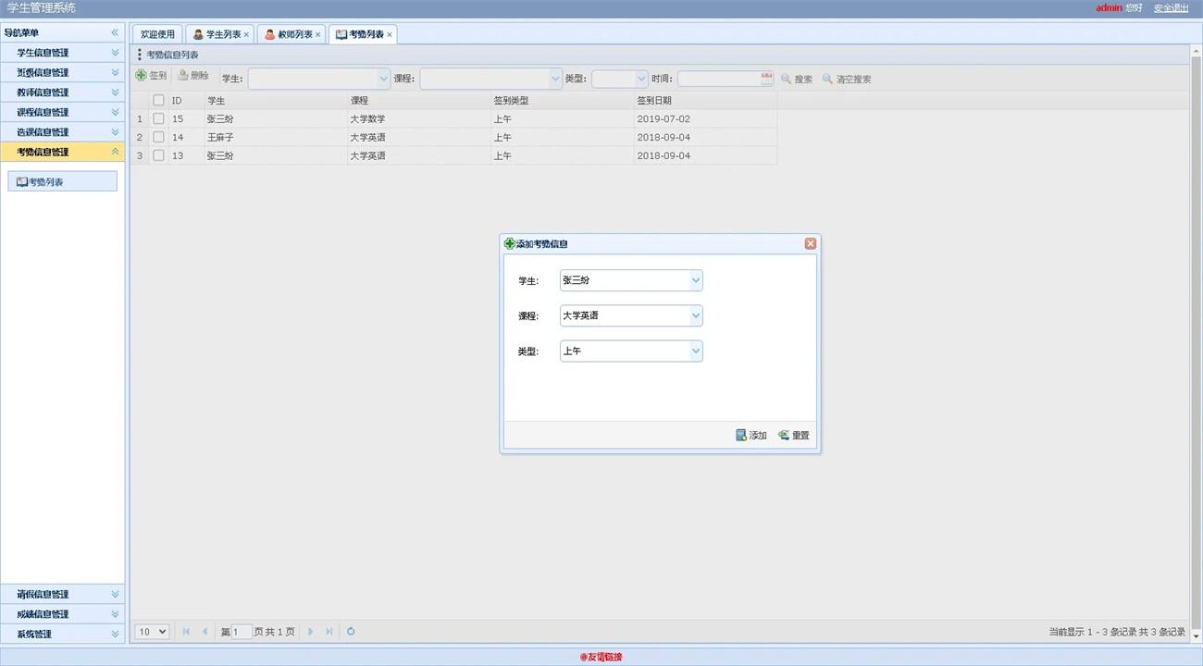Viewport: 1203px width, 666px height.
Task: Open the 学生 filter dropdown in toolbar
Action: 384,79
